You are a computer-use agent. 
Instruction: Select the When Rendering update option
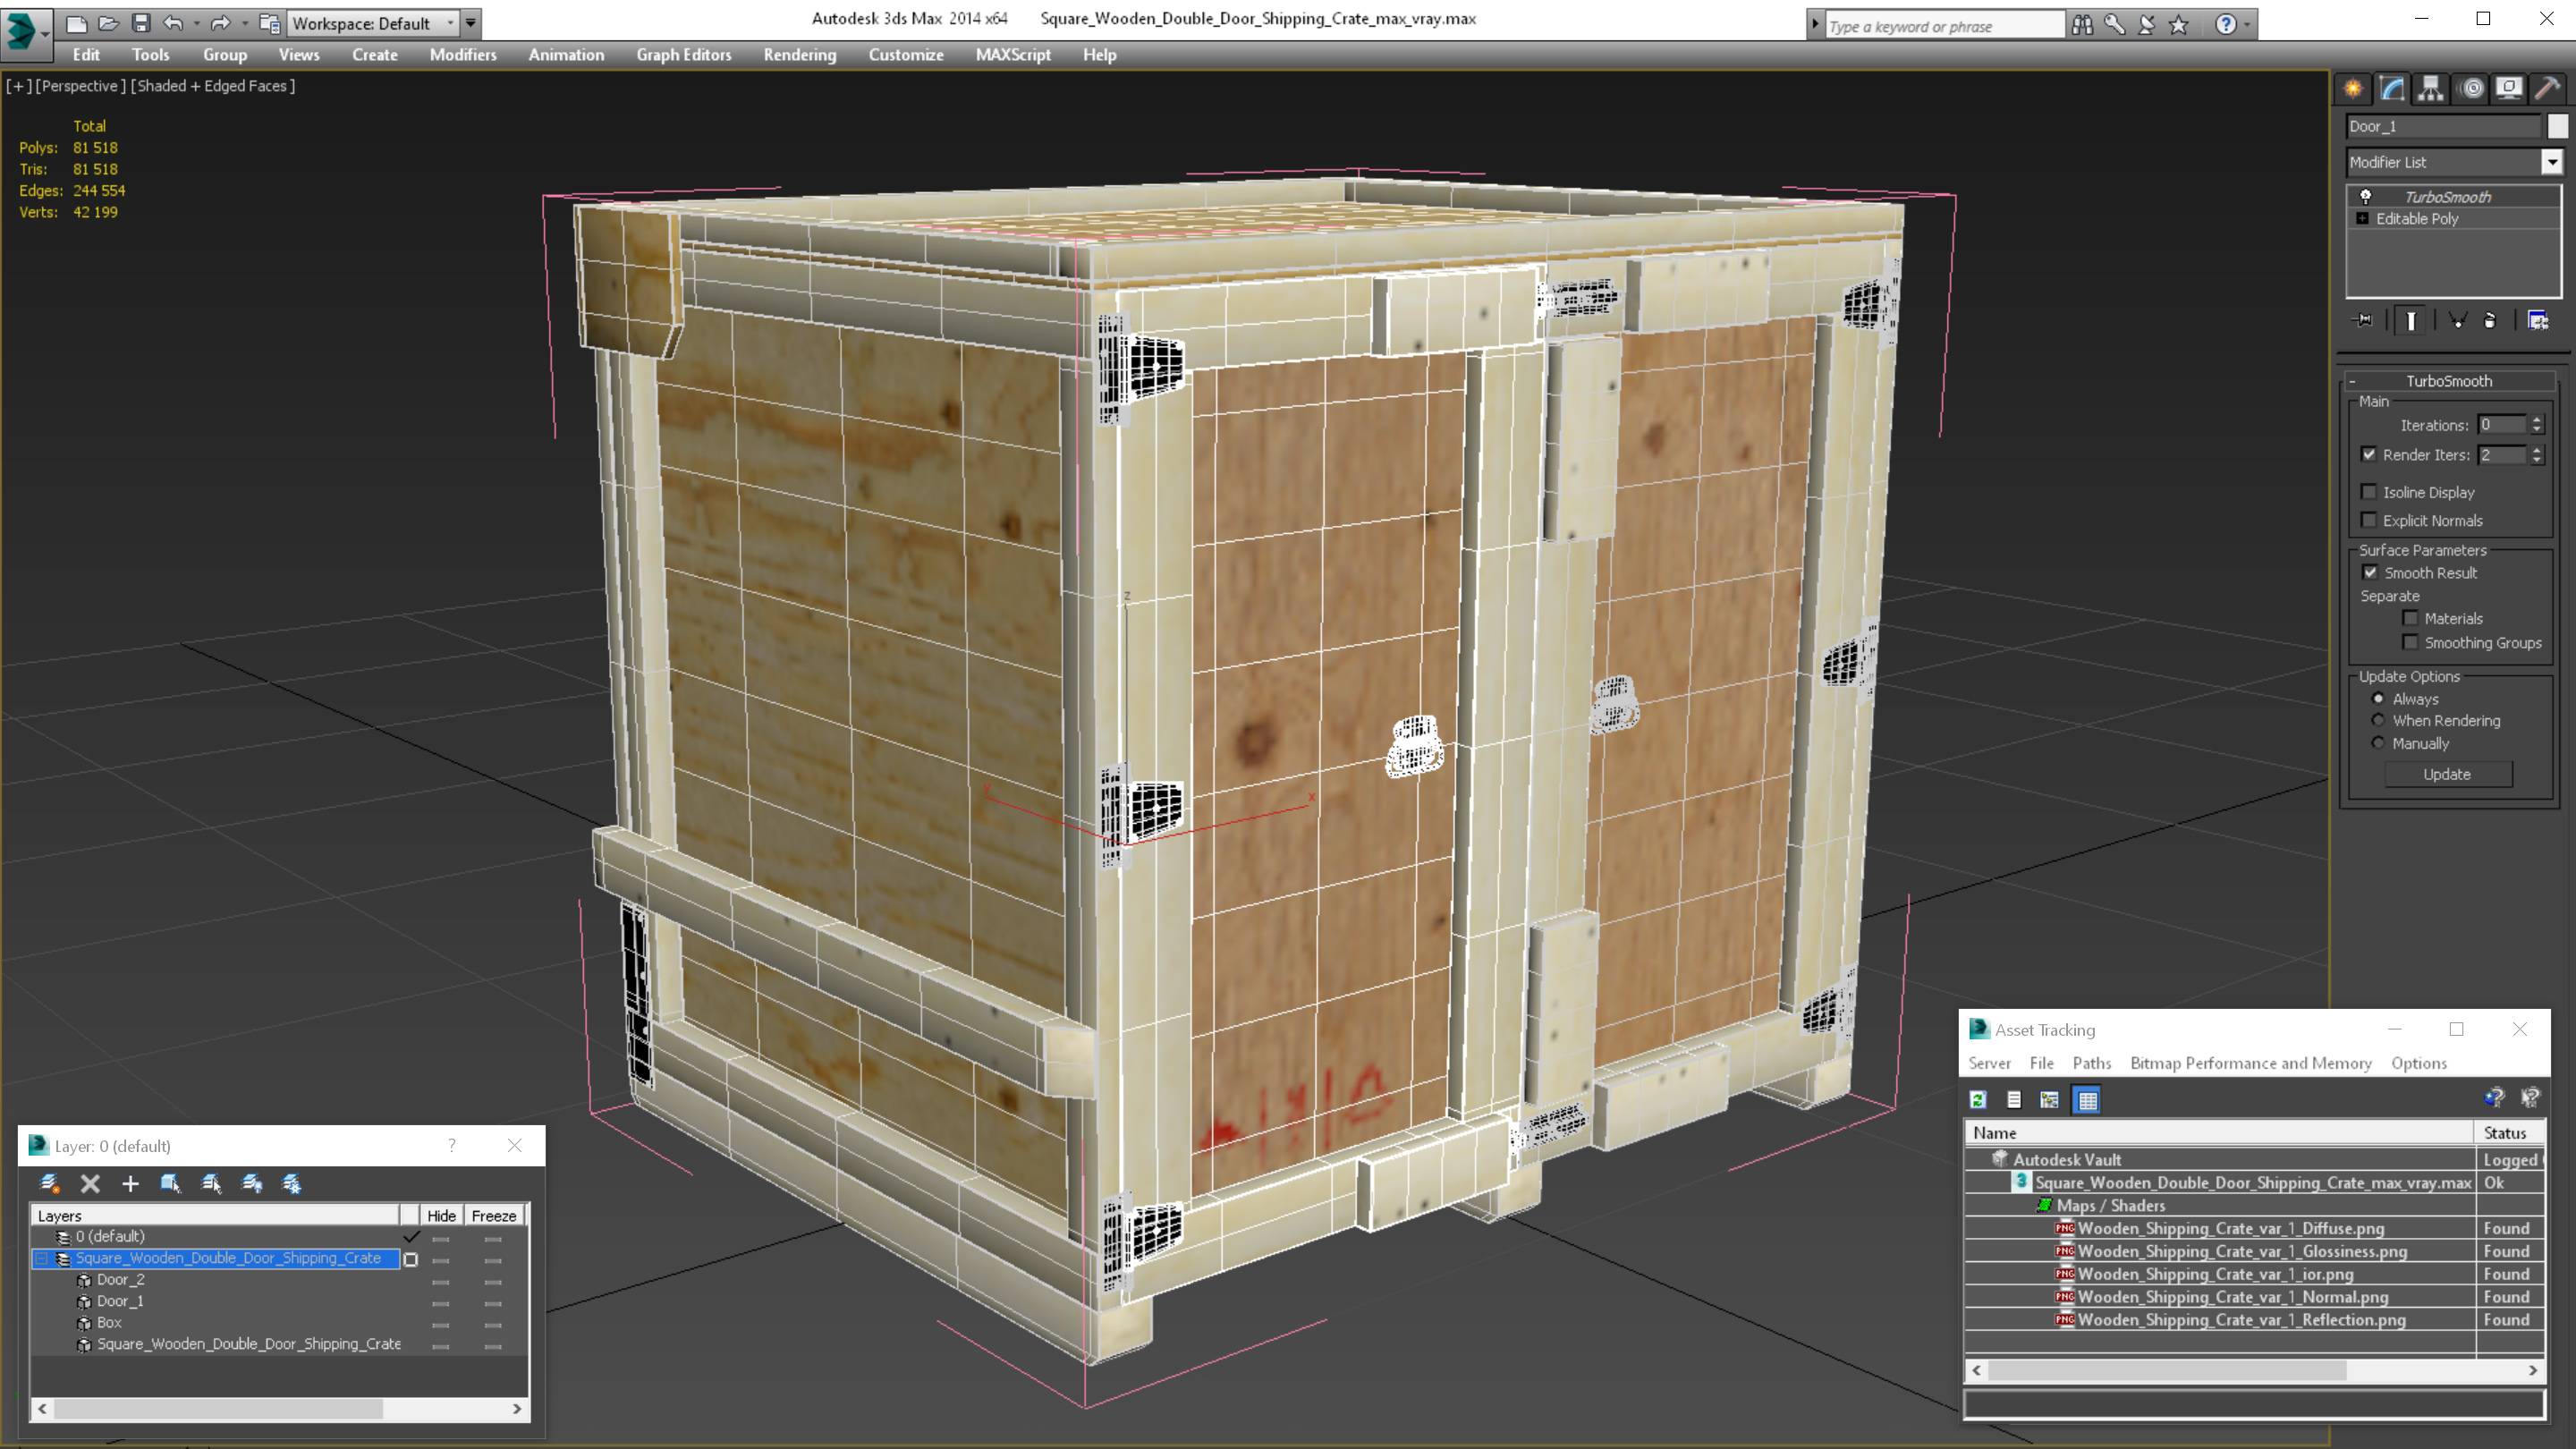point(2378,721)
